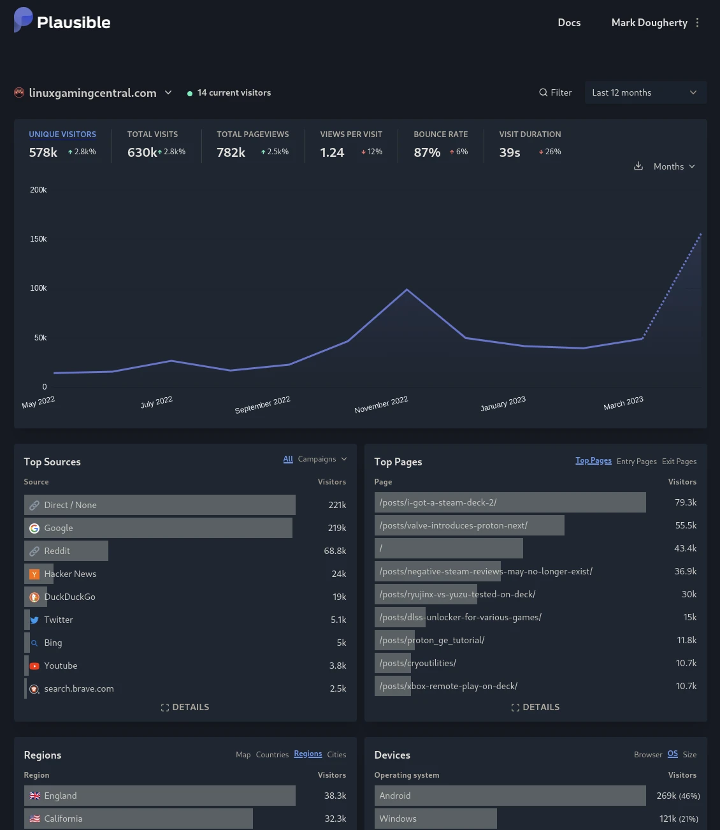Click the England flag icon
The image size is (720, 830).
point(35,796)
